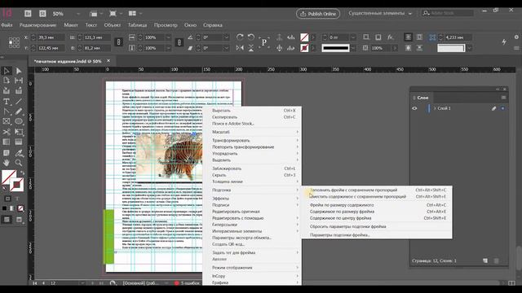Click the lightning quick apply icon
522x293 pixels.
pos(504,42)
